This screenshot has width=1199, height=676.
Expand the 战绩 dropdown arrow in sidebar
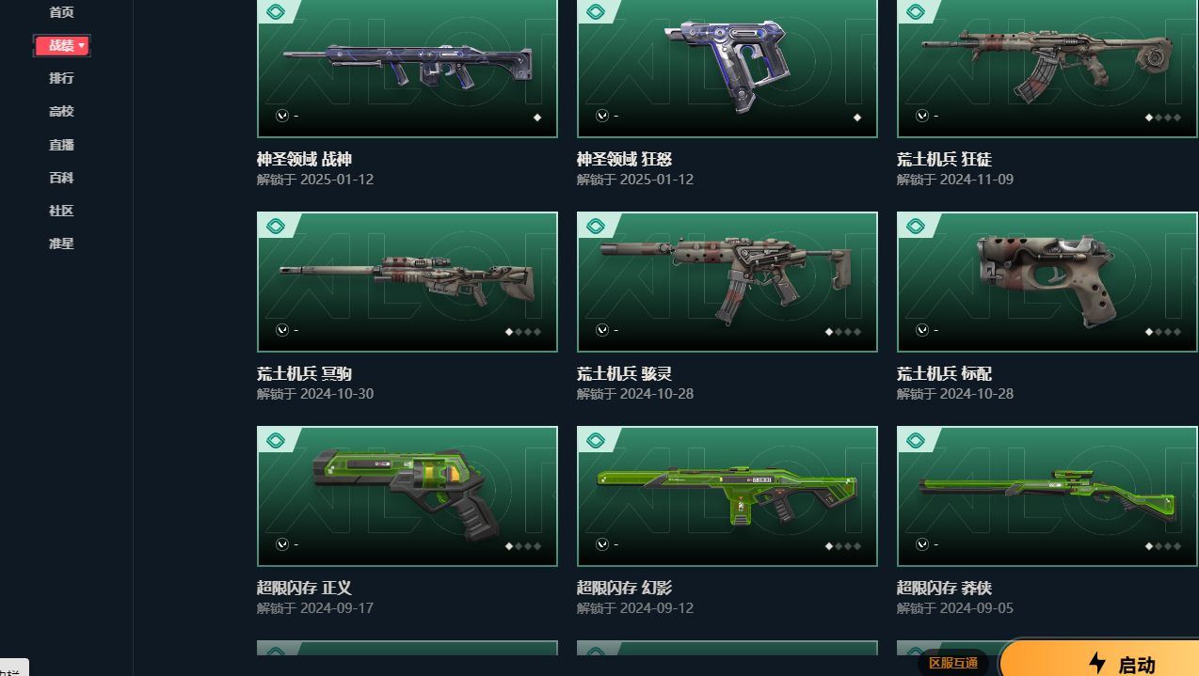pyautogui.click(x=82, y=45)
